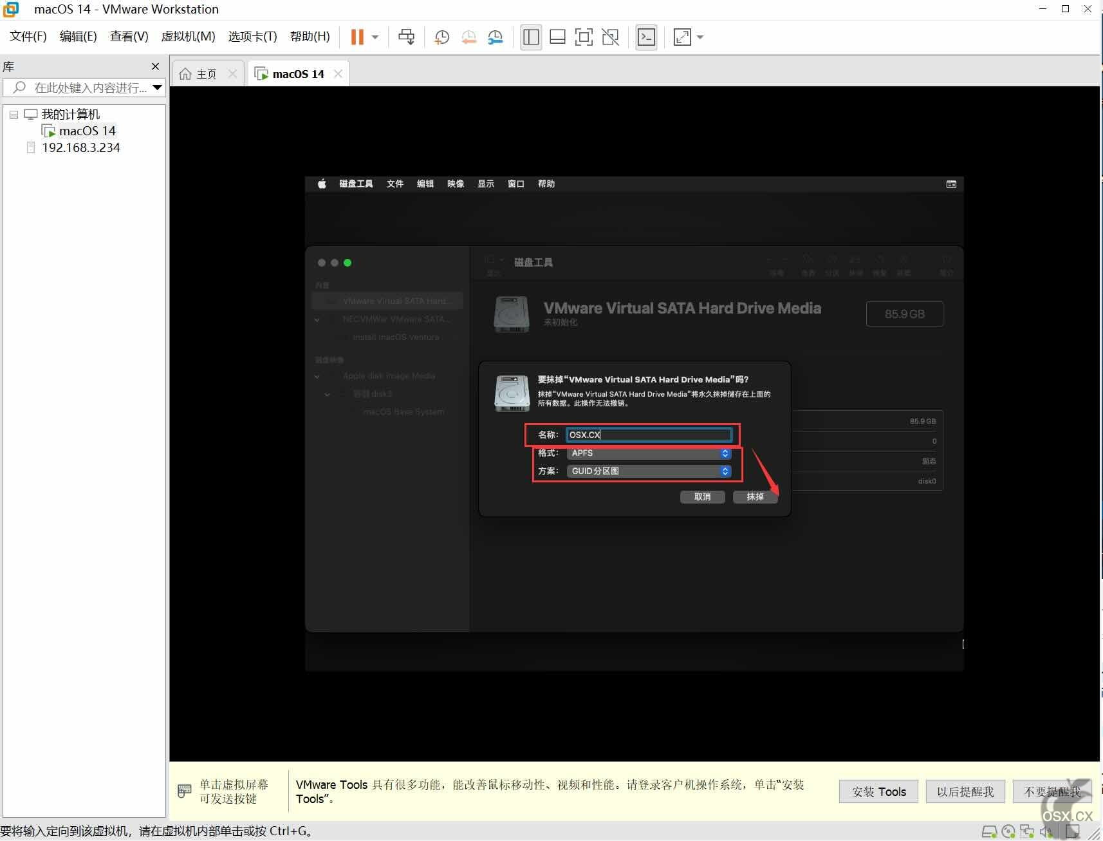Open the 方案 GUID分区图 dropdown

pyautogui.click(x=649, y=471)
